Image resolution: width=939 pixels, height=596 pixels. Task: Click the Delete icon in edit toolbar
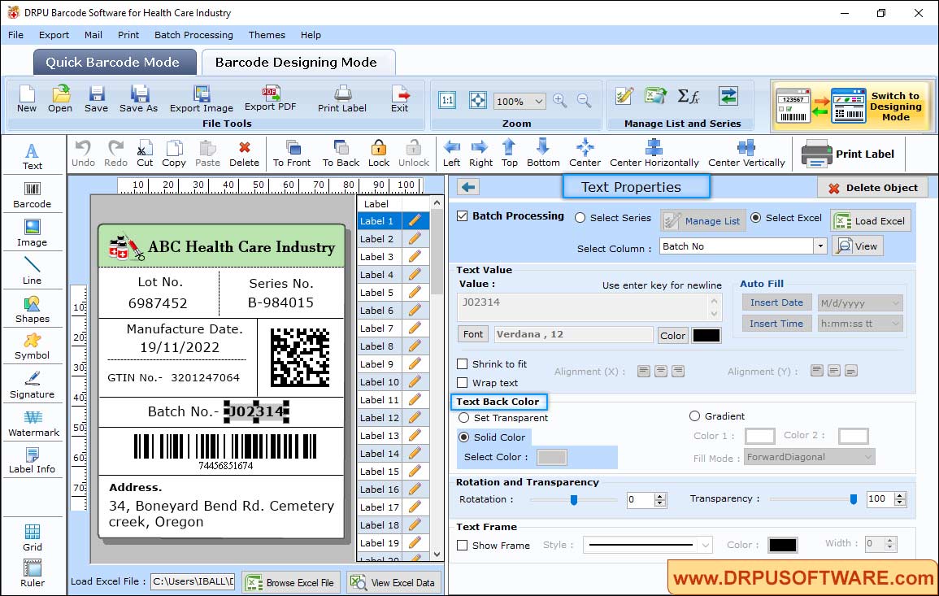pyautogui.click(x=245, y=154)
